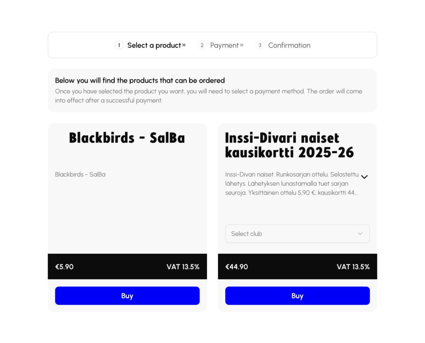Expand the Inssi-Divari description with chevron
This screenshot has width=425, height=343.
pyautogui.click(x=364, y=177)
